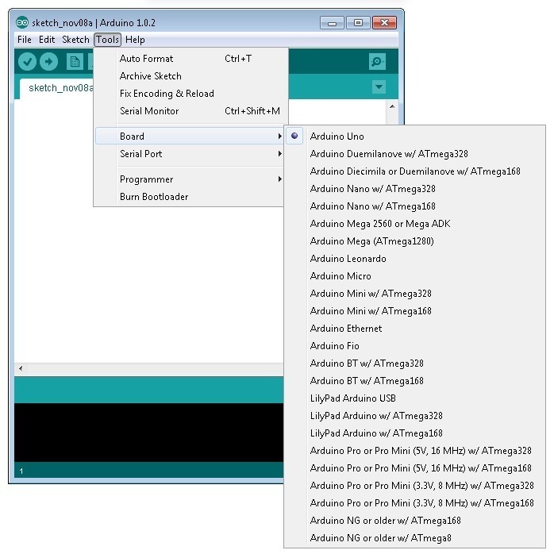Screen dimensions: 554x554
Task: Pick Pro Mini (3.3V, 8 MHz) w/ ATmega328
Action: 415,486
